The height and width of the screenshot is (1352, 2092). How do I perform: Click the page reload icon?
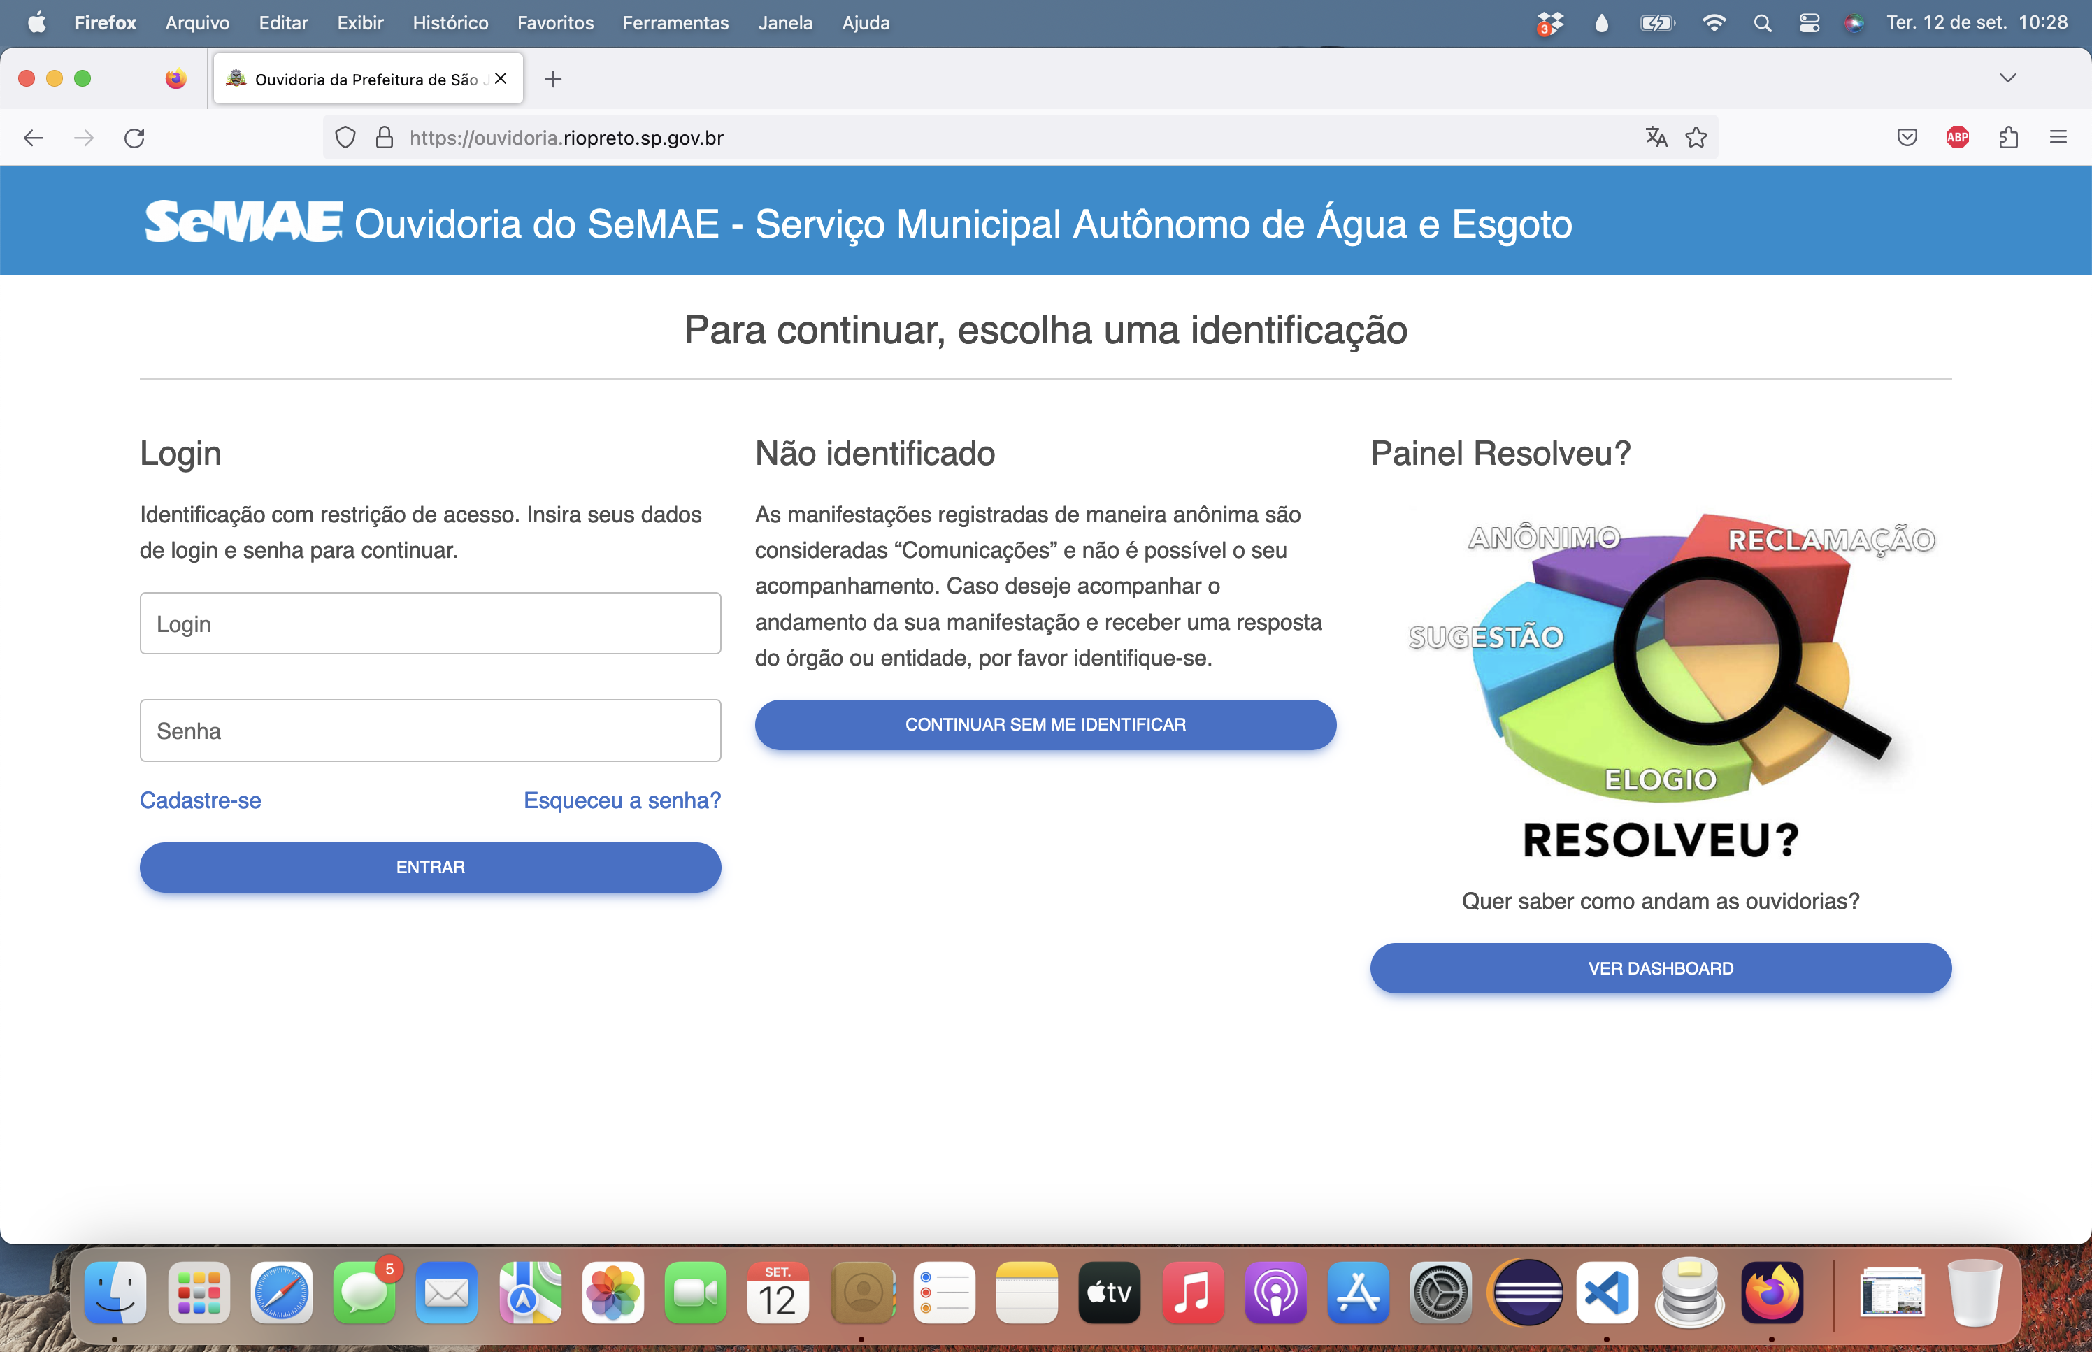134,138
